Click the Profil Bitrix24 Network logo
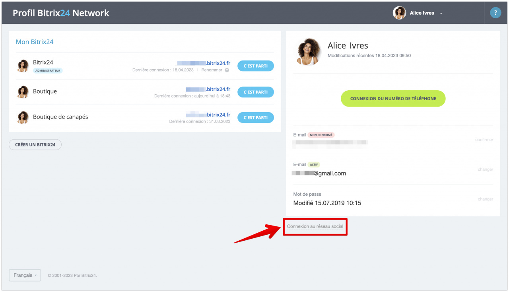The image size is (509, 292). (x=61, y=13)
